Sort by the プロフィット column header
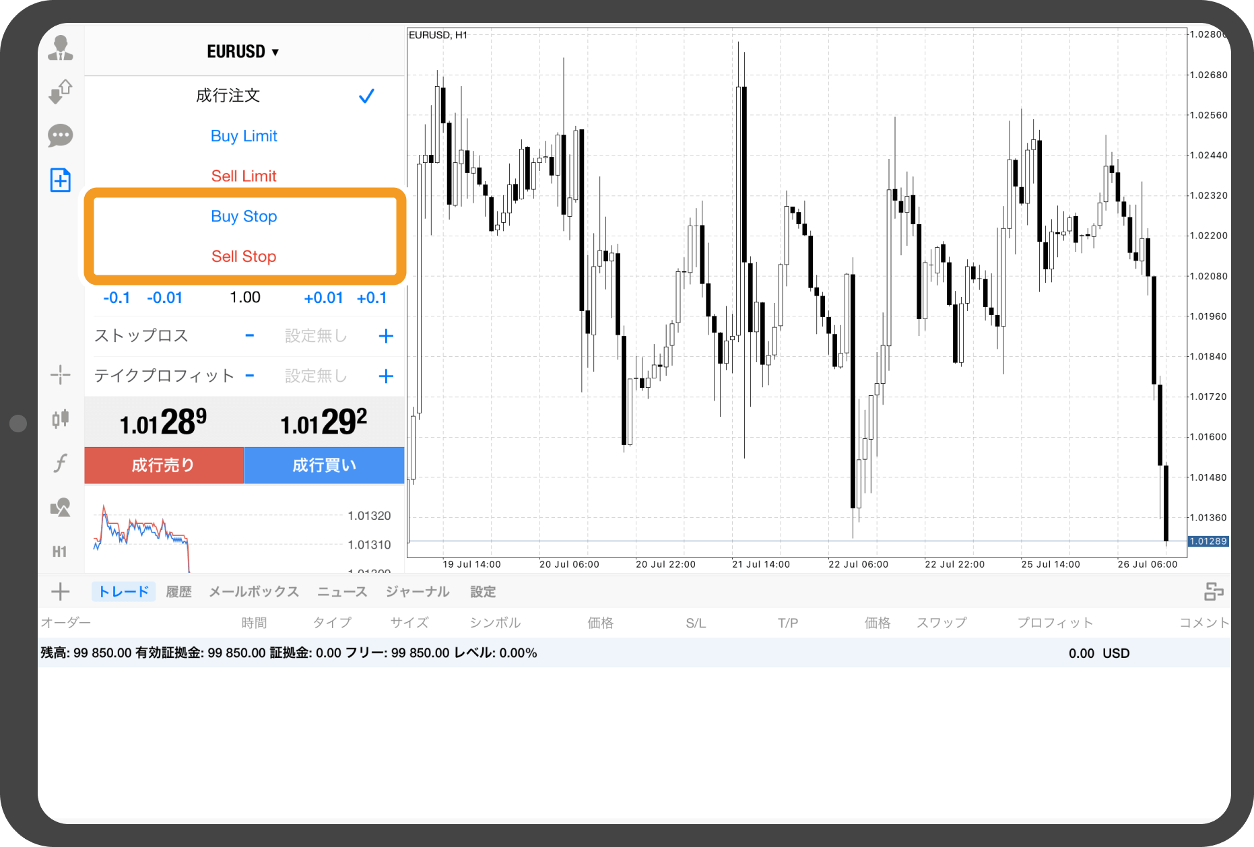 [x=1055, y=623]
